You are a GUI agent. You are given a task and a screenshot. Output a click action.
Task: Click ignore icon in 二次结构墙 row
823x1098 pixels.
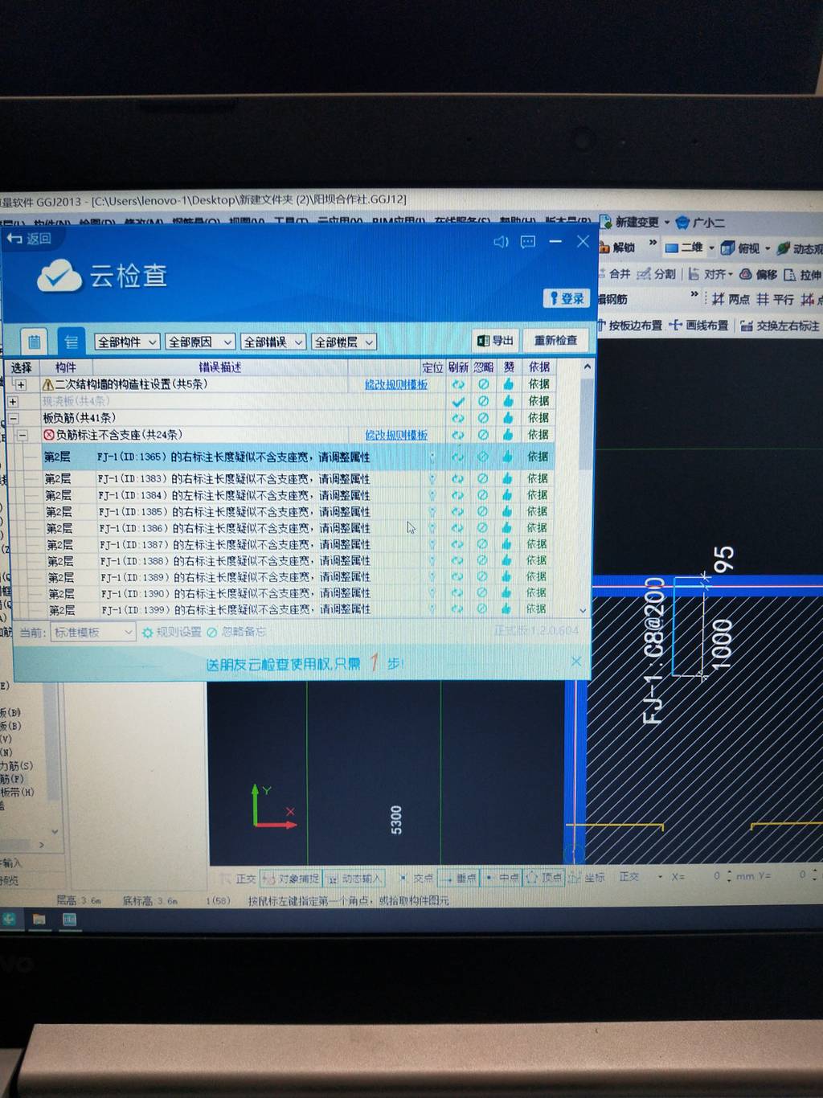pos(483,384)
